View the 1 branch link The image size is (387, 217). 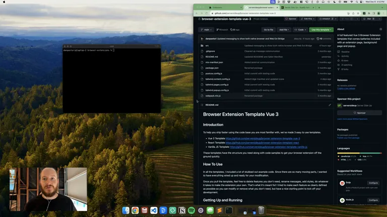coord(222,30)
